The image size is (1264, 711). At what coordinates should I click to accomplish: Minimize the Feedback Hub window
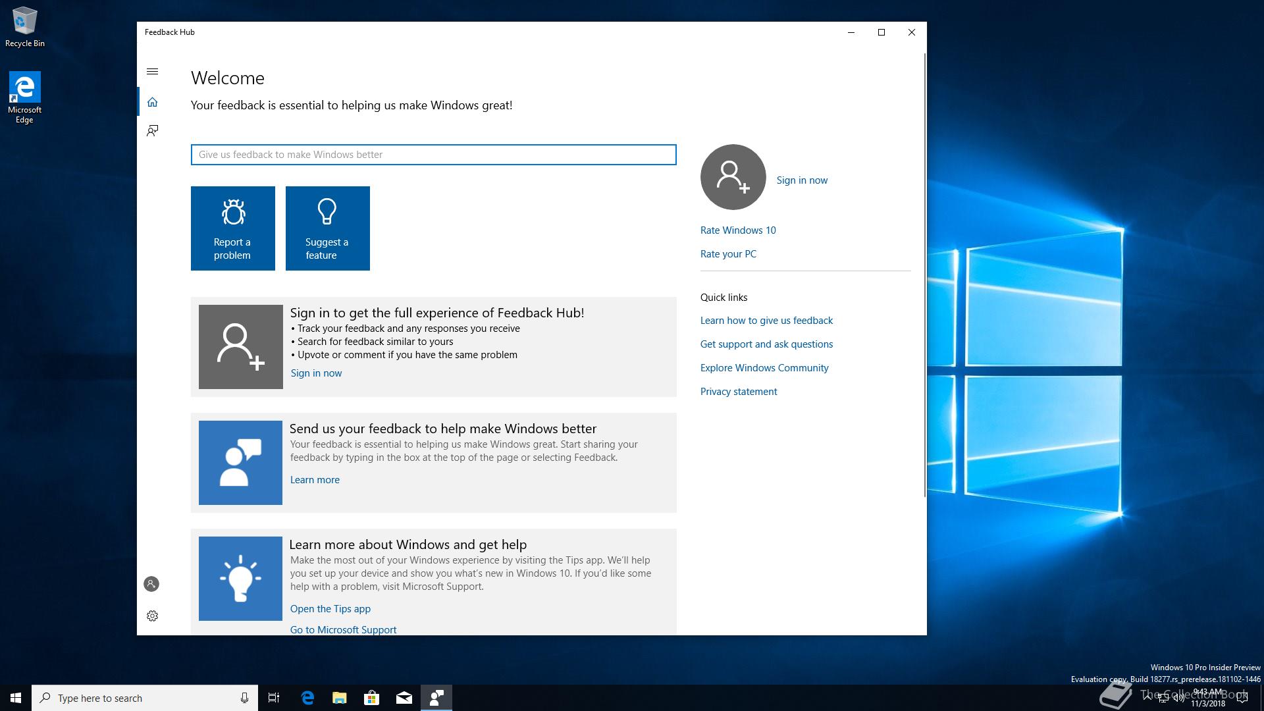pos(851,32)
